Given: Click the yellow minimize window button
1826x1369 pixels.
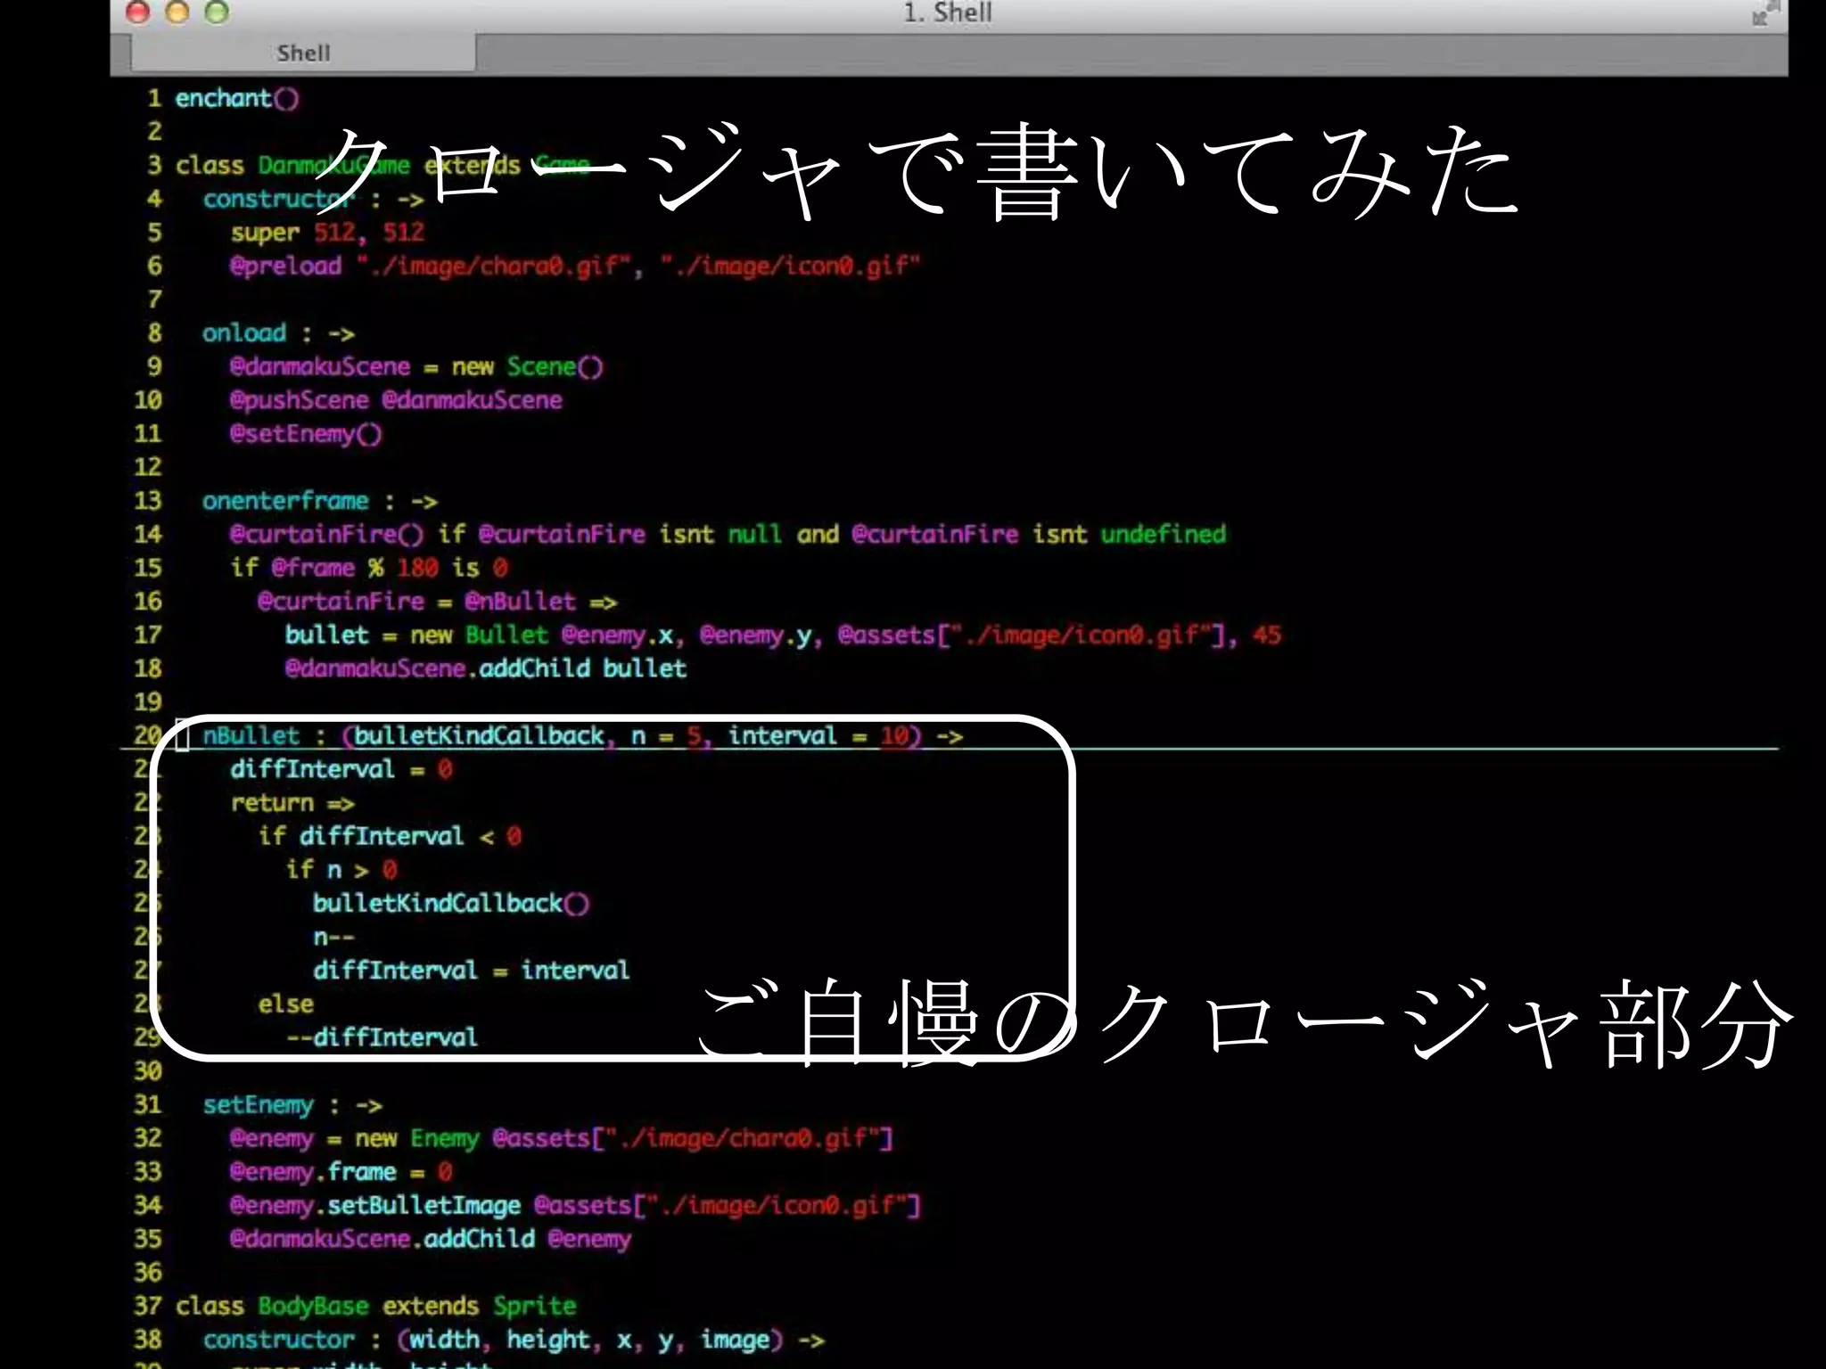Looking at the screenshot, I should pos(177,12).
